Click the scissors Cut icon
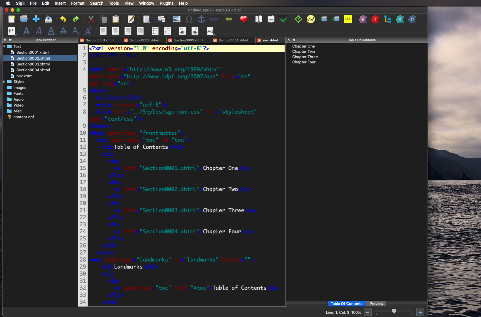 click(x=91, y=19)
